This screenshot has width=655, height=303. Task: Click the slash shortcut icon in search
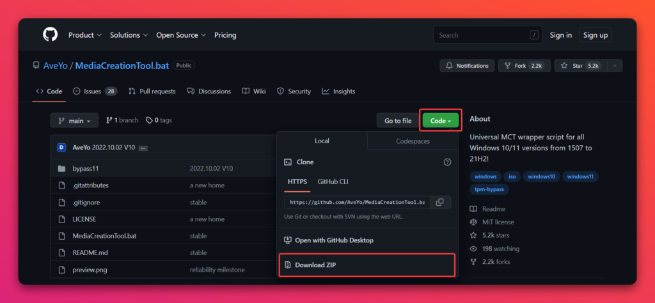534,35
